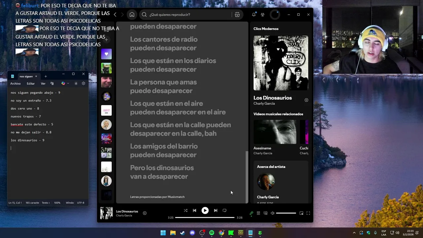The width and height of the screenshot is (423, 238).
Task: Open Google Chrome from the taskbar
Action: [x=221, y=233]
